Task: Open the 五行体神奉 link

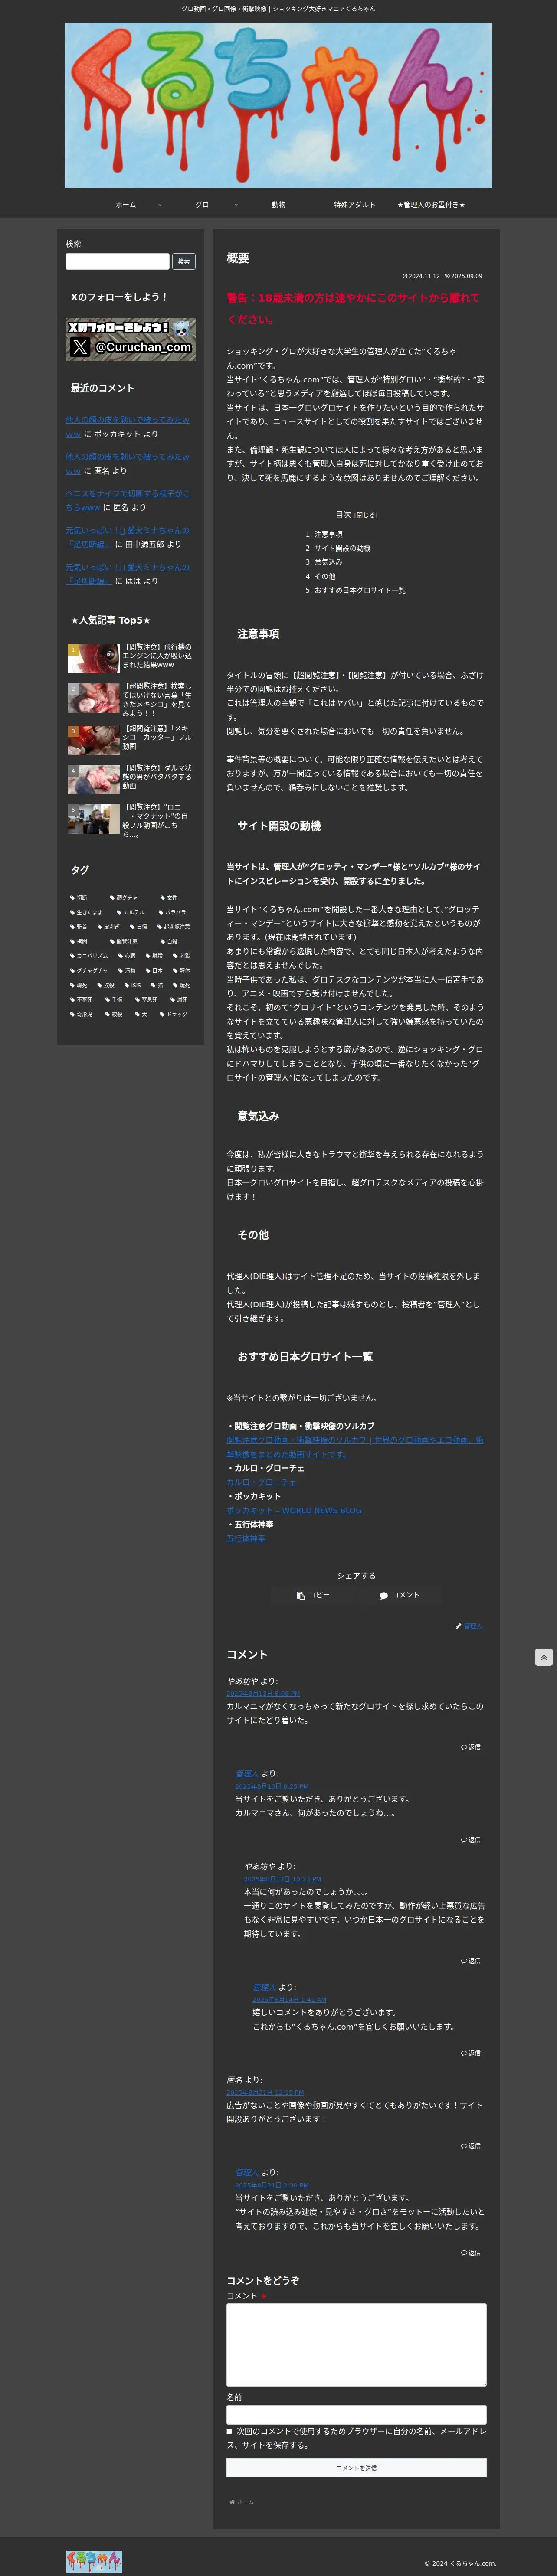Action: (x=246, y=1538)
